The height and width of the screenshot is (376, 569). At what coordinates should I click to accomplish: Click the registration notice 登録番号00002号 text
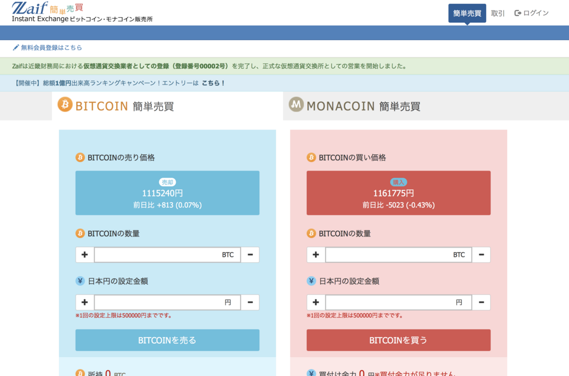[x=200, y=66]
